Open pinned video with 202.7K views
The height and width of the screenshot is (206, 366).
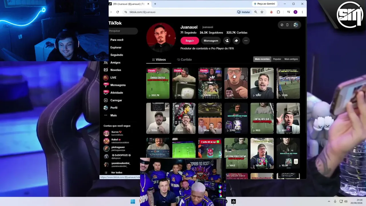pos(158,83)
